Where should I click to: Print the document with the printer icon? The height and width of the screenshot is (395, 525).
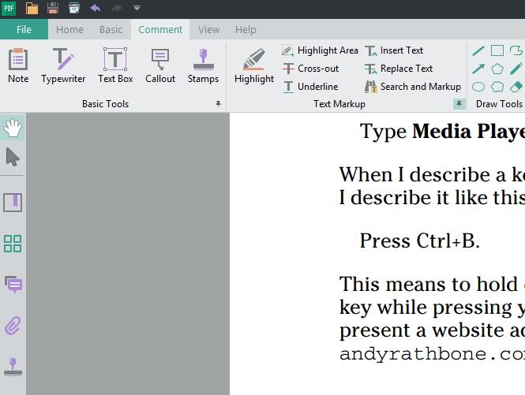tap(74, 8)
